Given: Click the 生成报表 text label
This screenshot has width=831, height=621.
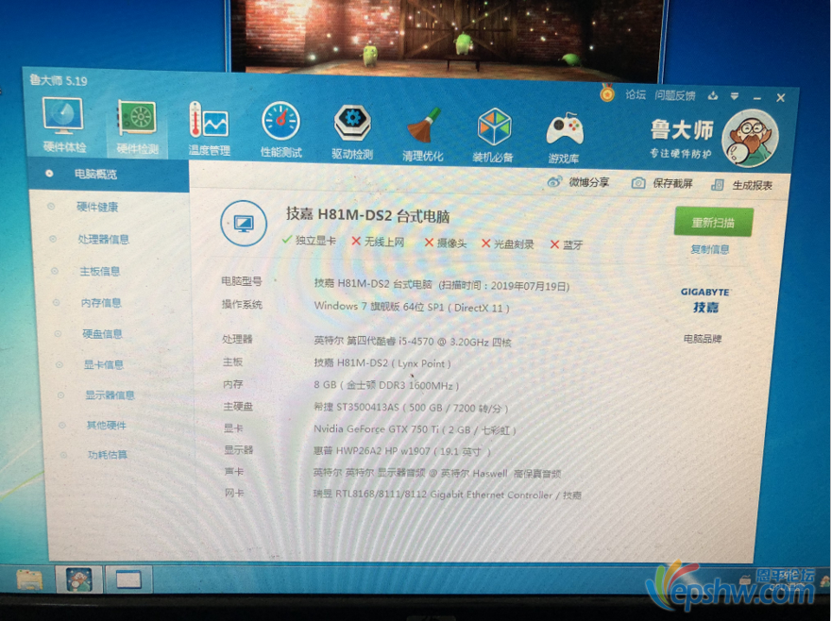Looking at the screenshot, I should click(x=752, y=185).
